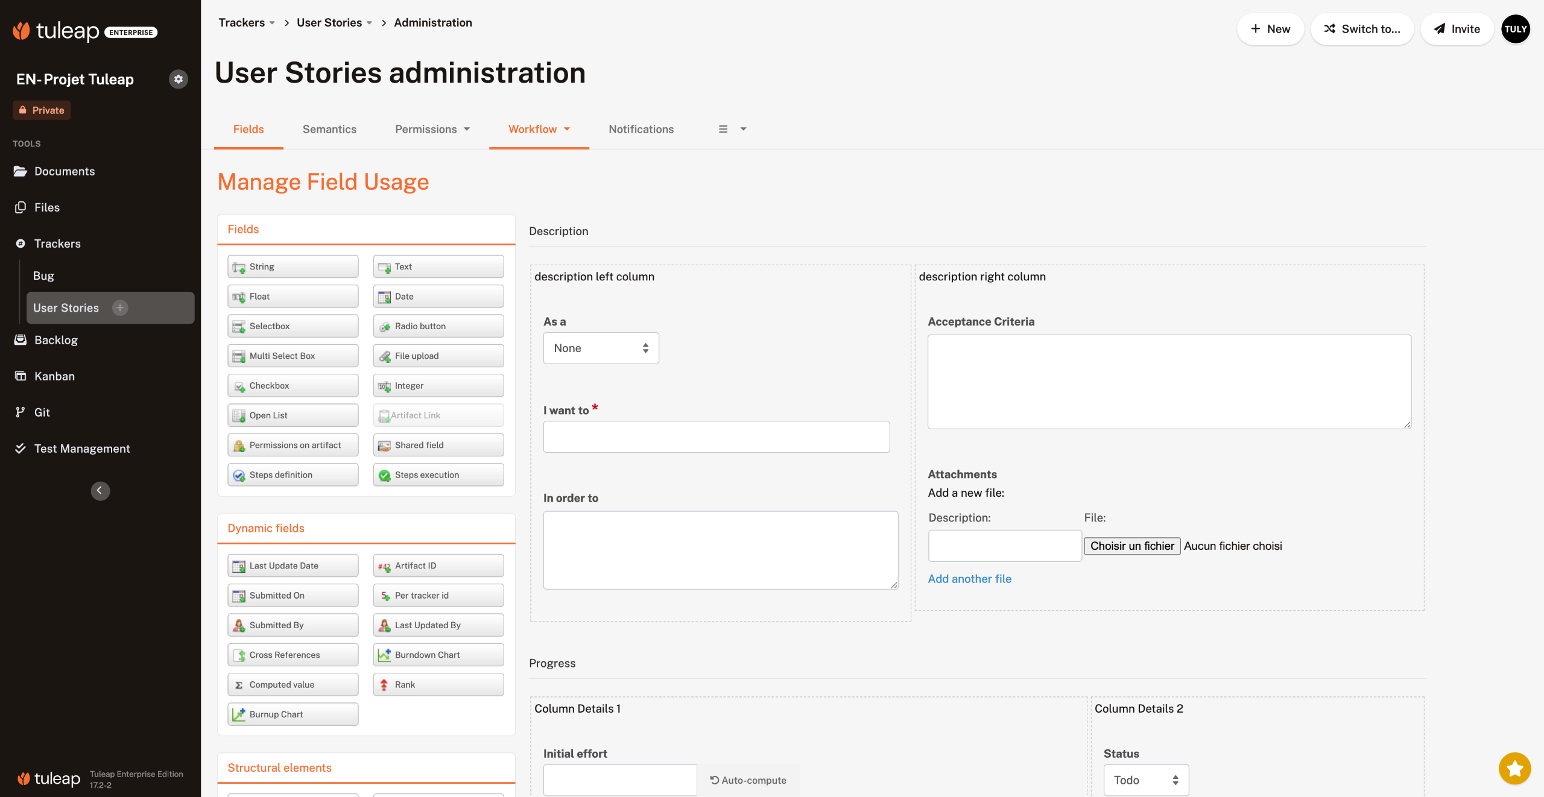Open Kanban from the sidebar
1544x797 pixels.
[x=54, y=376]
